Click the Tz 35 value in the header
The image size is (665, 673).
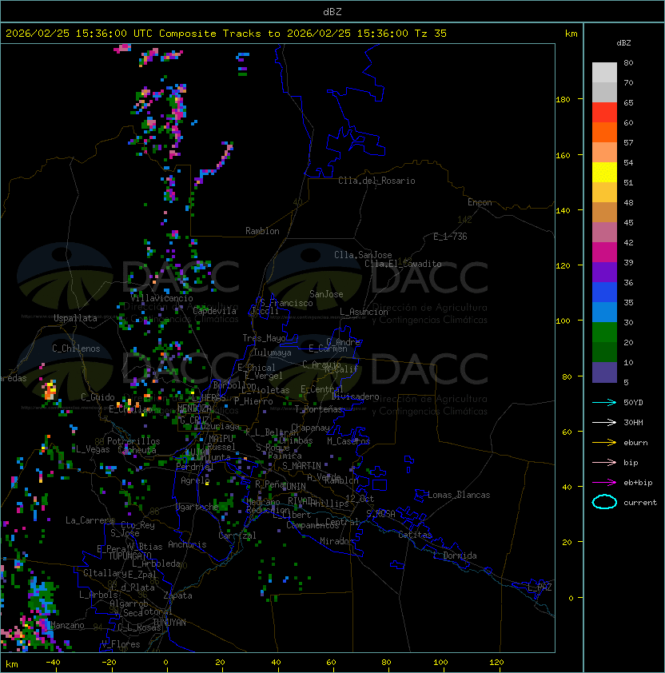(x=431, y=34)
